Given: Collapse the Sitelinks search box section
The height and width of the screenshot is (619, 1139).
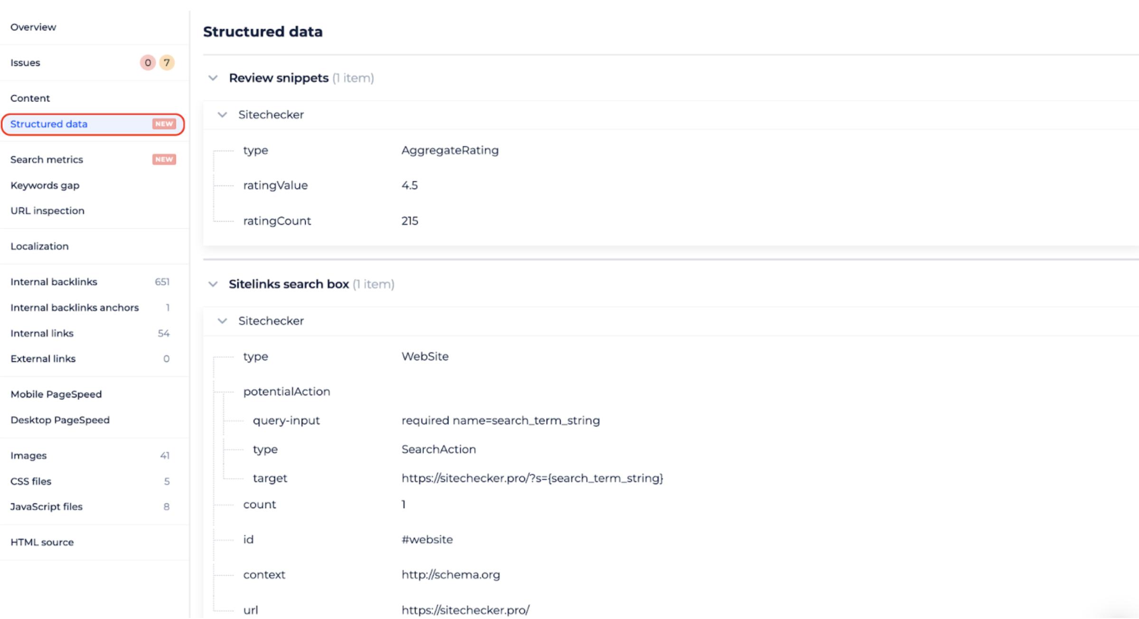Looking at the screenshot, I should pos(214,283).
